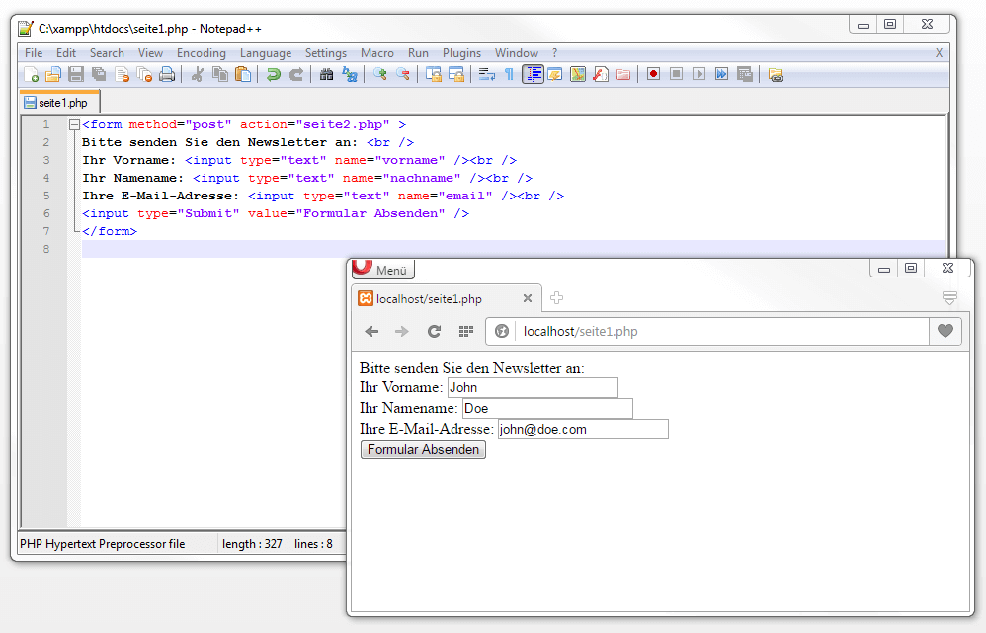Open the Encoding menu
The width and height of the screenshot is (986, 633).
(202, 53)
